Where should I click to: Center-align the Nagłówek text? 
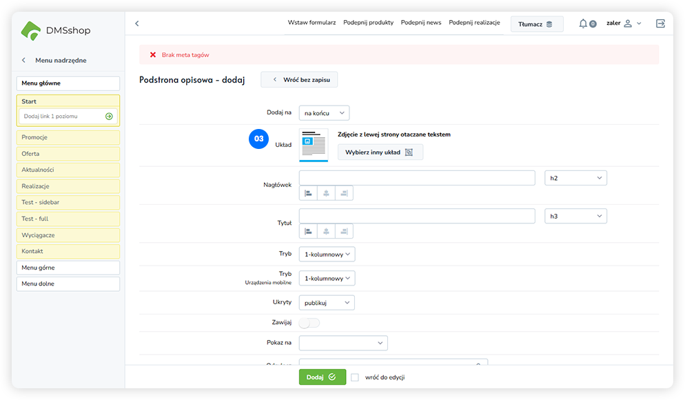pos(326,193)
